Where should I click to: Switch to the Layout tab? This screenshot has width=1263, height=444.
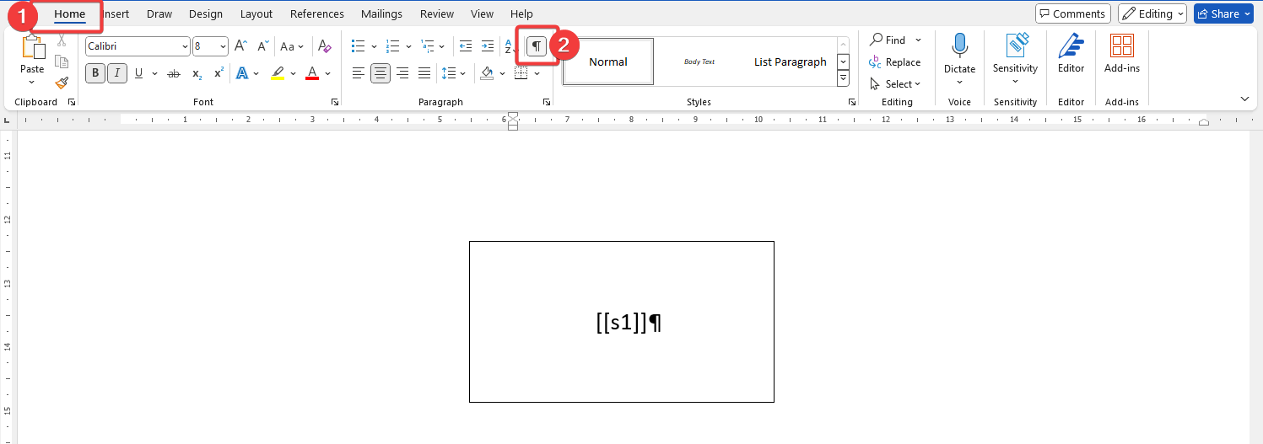pyautogui.click(x=256, y=13)
